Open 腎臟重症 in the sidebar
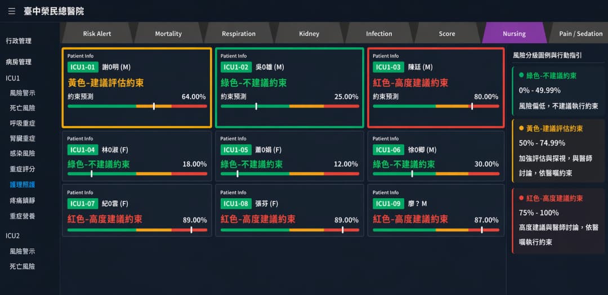608x295 pixels. 23,138
